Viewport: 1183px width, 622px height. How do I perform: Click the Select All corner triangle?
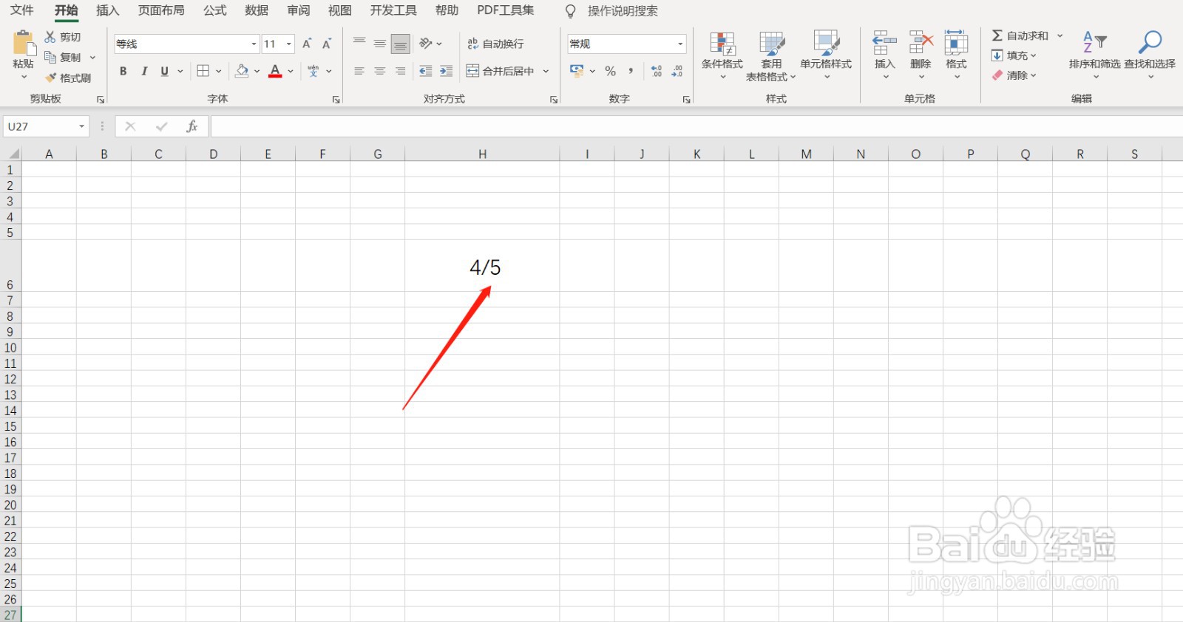[x=13, y=154]
